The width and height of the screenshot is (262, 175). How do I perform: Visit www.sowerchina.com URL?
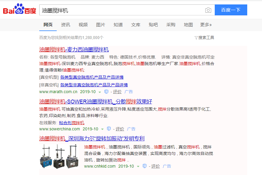point(59,129)
